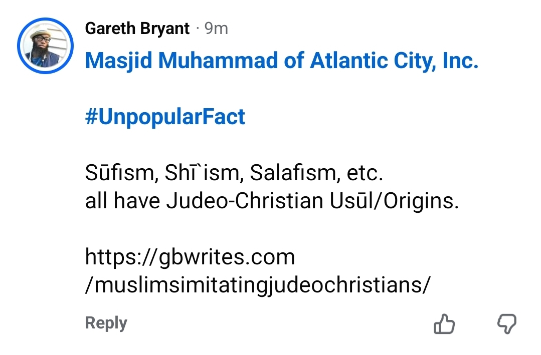Click the comment author's display name

click(136, 29)
